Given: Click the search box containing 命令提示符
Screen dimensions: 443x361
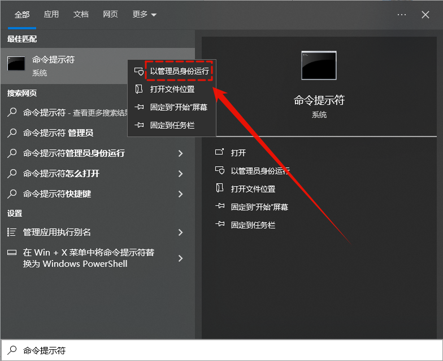Looking at the screenshot, I should click(x=221, y=350).
